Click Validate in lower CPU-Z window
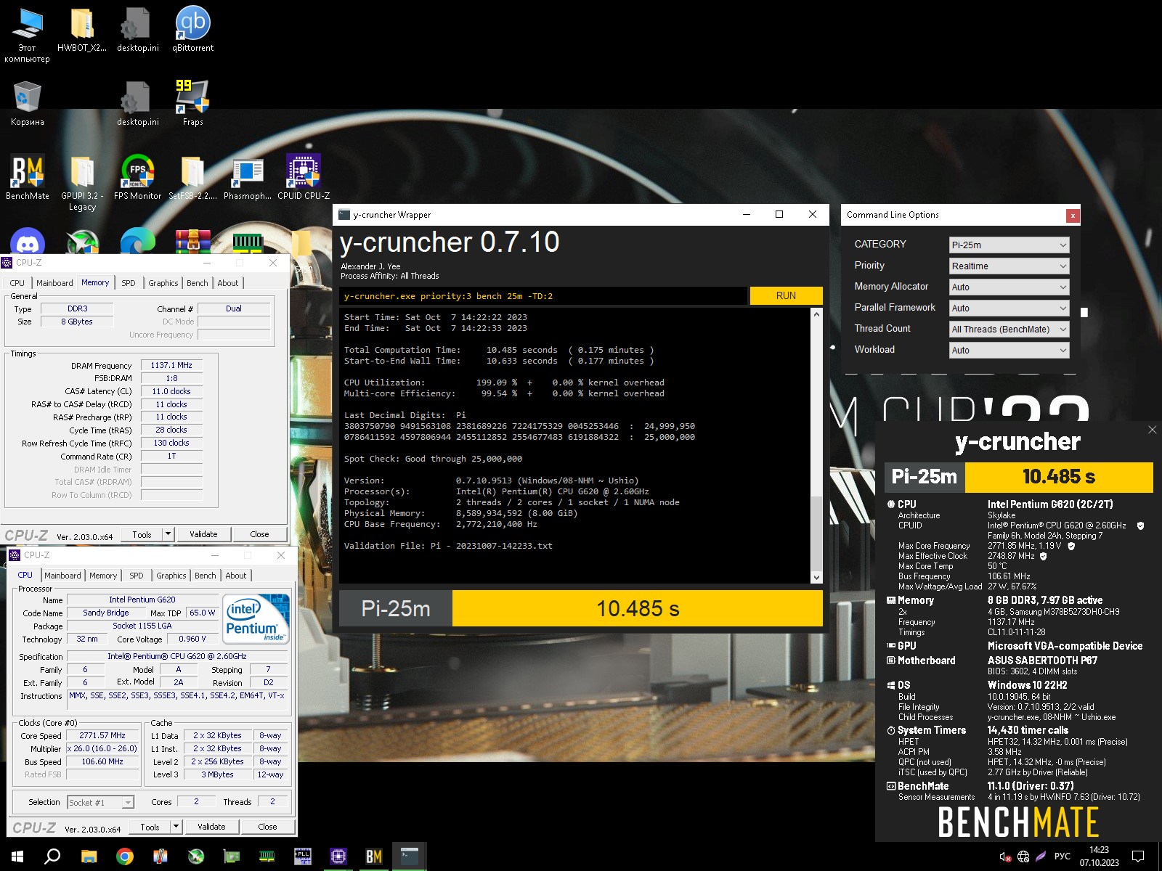 (x=211, y=827)
